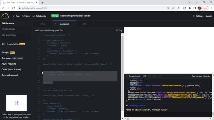214x120 pixels.
Task: Open the Chrome three-dot menu
Action: [x=211, y=8]
